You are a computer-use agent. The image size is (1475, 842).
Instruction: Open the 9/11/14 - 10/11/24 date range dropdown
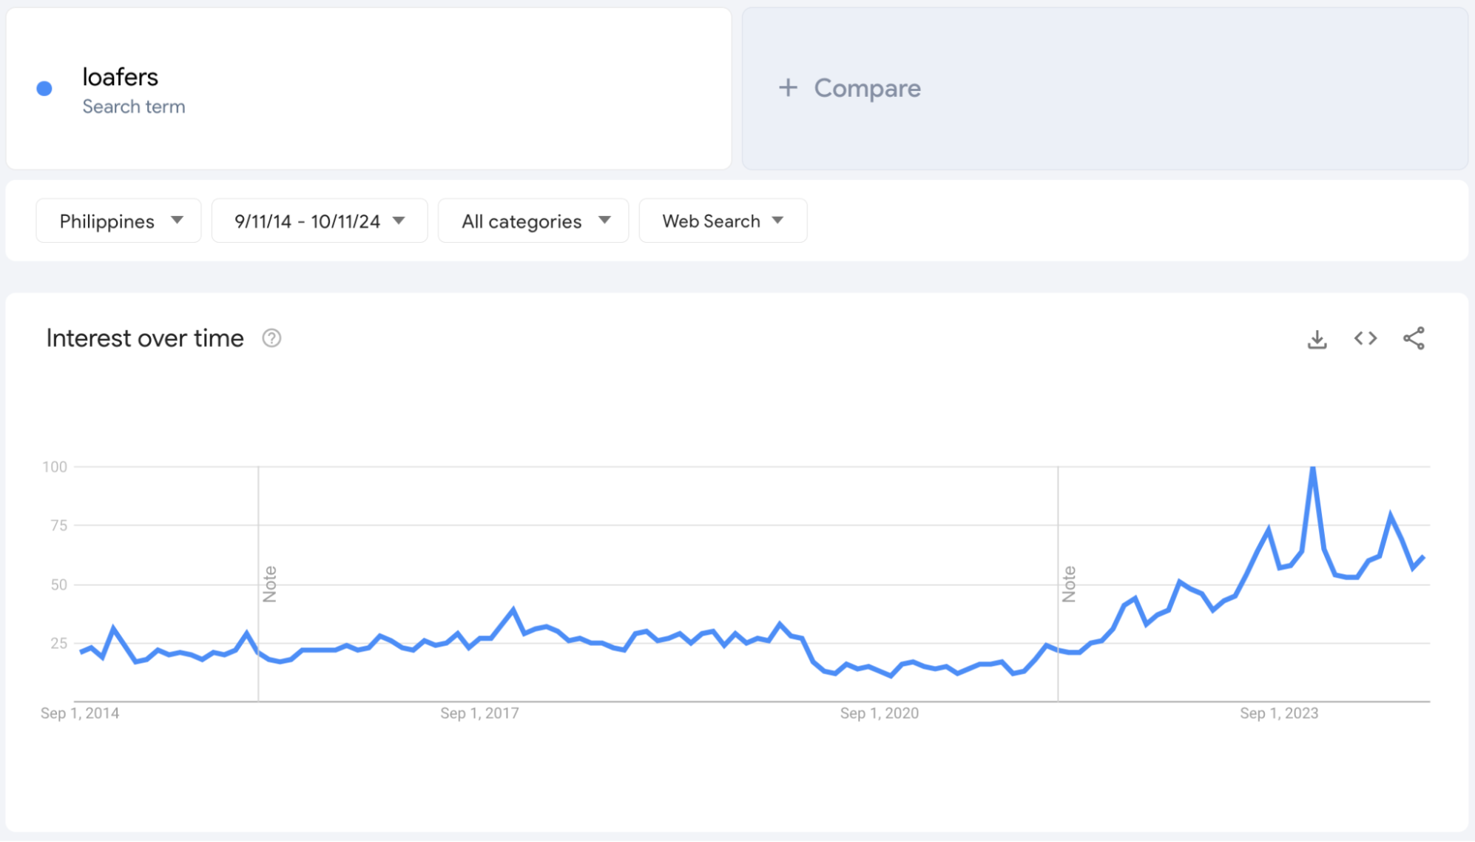click(x=320, y=220)
